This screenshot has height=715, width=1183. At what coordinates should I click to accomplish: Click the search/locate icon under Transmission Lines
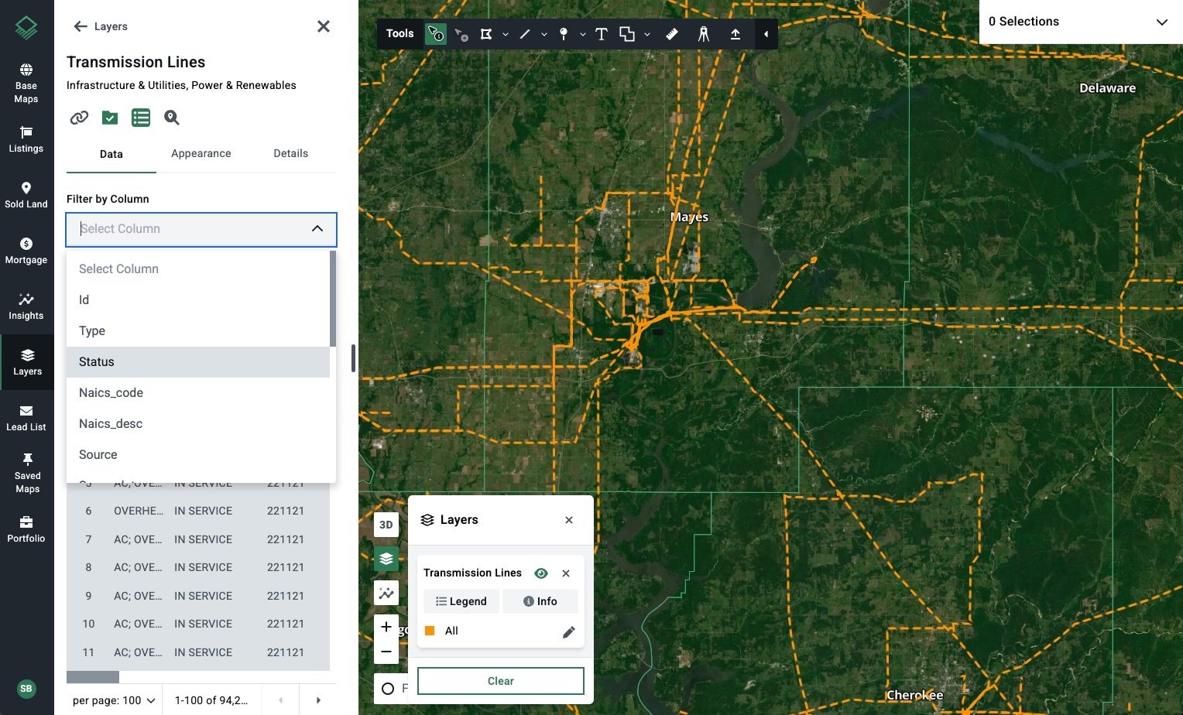(x=171, y=118)
